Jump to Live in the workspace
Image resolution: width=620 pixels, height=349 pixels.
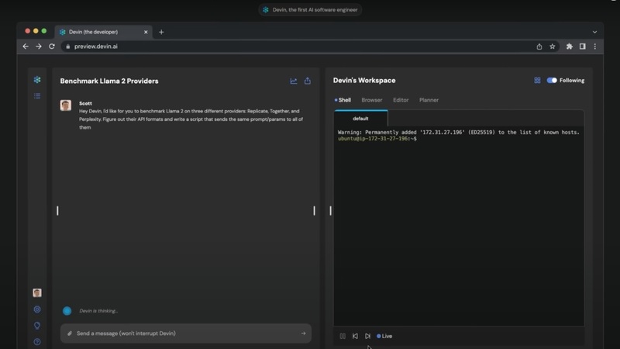coord(384,336)
